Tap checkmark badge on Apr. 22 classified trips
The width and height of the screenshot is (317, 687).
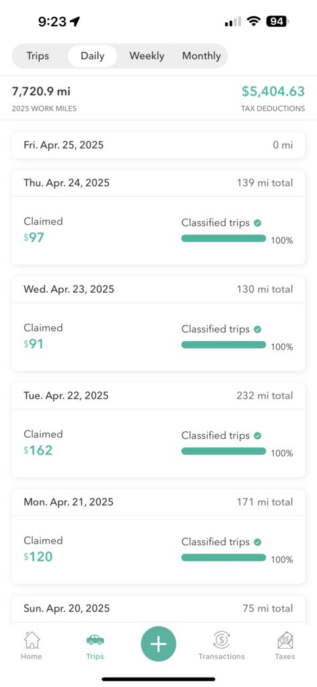[258, 436]
